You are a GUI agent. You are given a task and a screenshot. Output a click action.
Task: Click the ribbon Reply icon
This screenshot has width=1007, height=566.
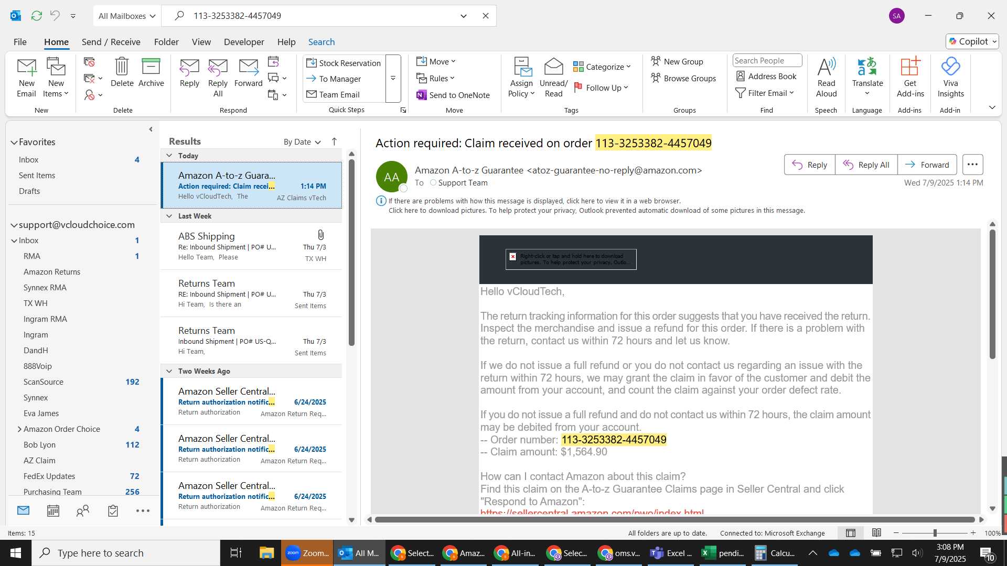click(189, 72)
